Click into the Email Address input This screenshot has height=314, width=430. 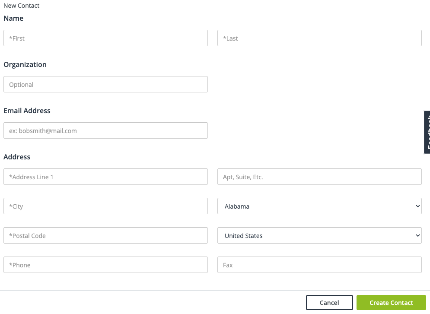coord(105,130)
